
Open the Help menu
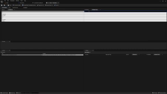point(25,1)
